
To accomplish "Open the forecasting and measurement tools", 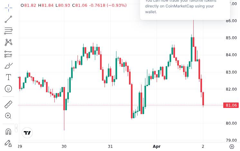I will click(8, 54).
